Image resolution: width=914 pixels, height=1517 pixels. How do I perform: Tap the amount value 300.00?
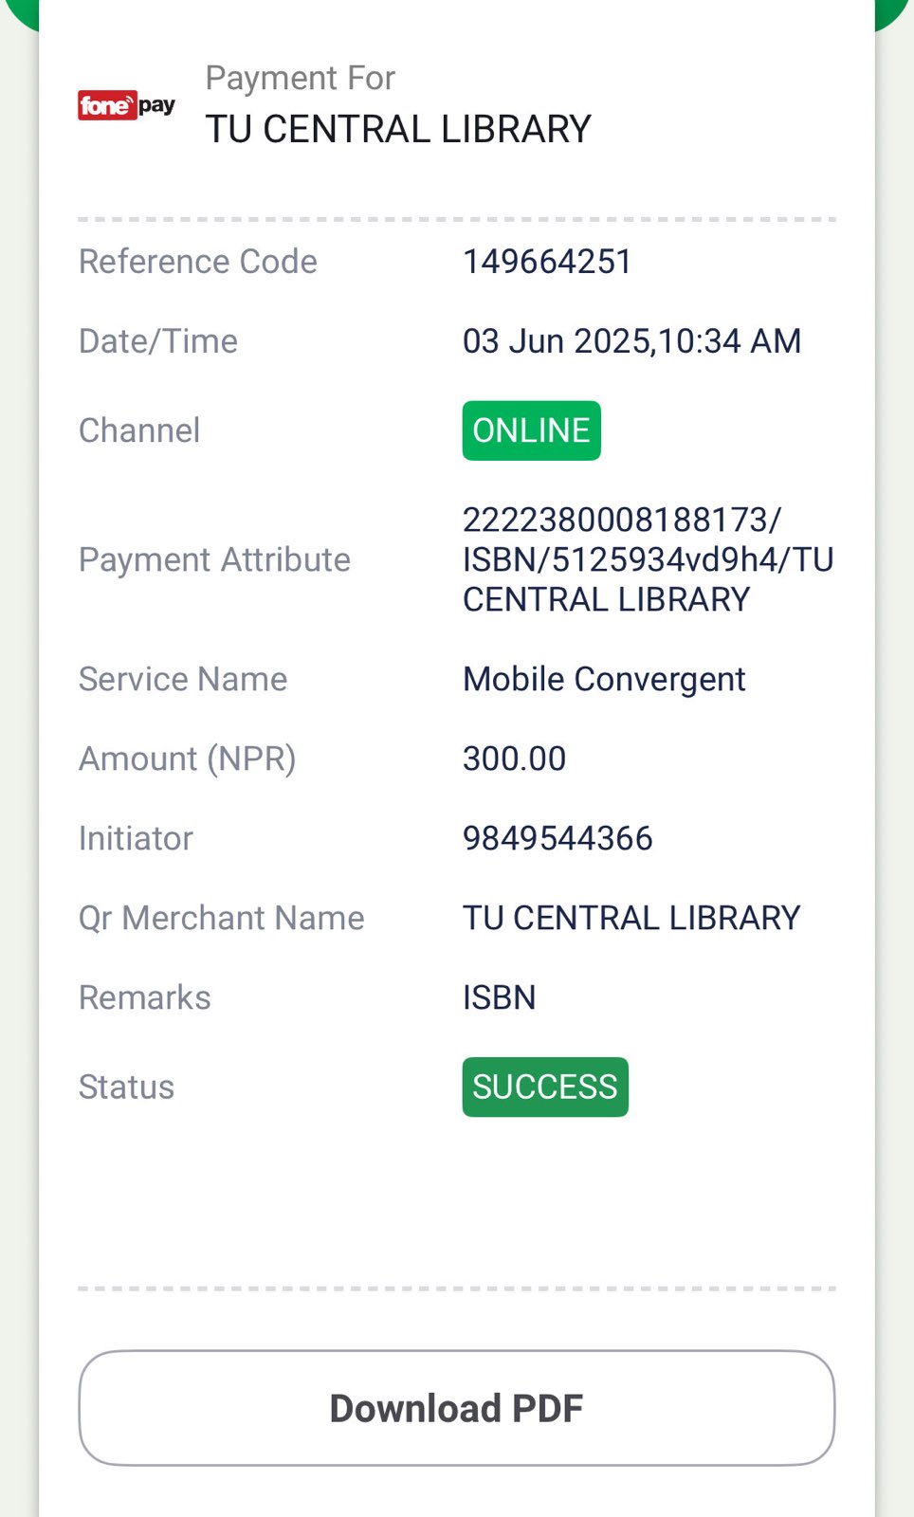click(x=514, y=758)
